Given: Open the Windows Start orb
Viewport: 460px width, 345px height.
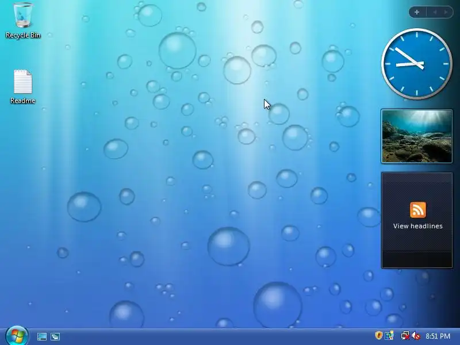Looking at the screenshot, I should point(17,336).
